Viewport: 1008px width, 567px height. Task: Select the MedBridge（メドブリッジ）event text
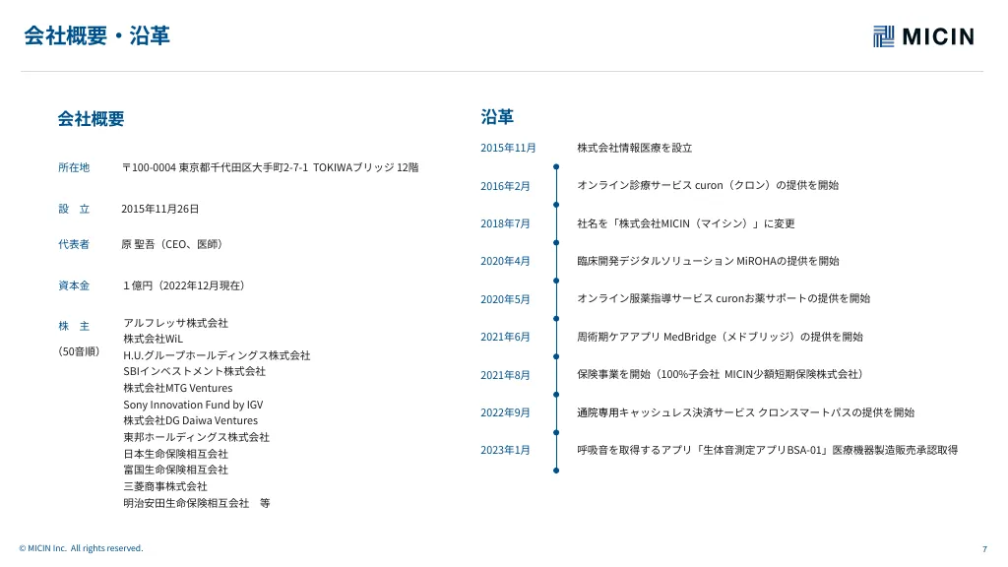click(x=720, y=337)
